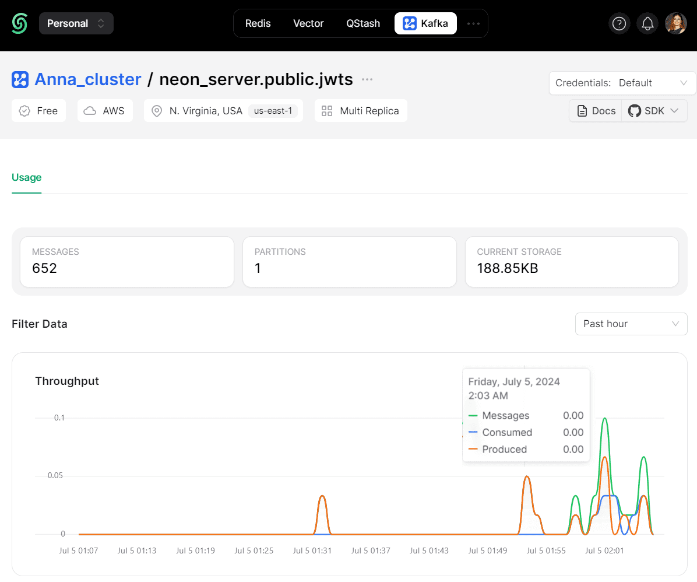Switch to the Vector tab

tap(308, 23)
